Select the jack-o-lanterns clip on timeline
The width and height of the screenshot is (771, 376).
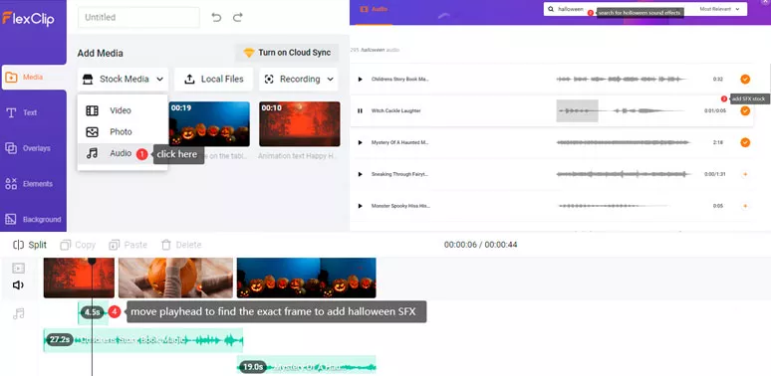point(307,278)
